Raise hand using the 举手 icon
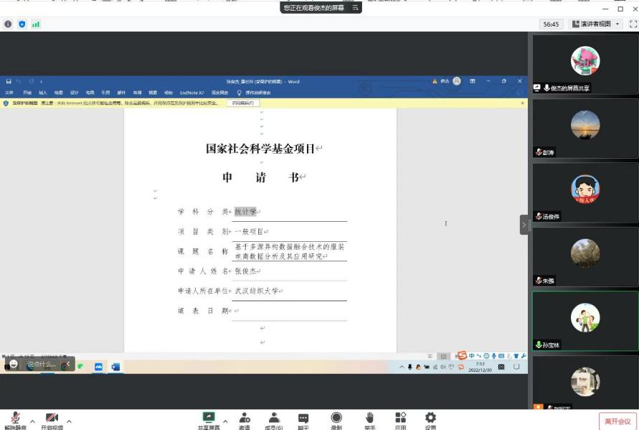This screenshot has height=430, width=639. [369, 419]
